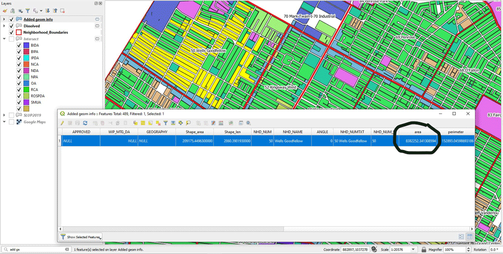Viewport: 503px width, 254px height.
Task: Toggle Neighborhood_Boundaries layer visibility
Action: (12, 32)
